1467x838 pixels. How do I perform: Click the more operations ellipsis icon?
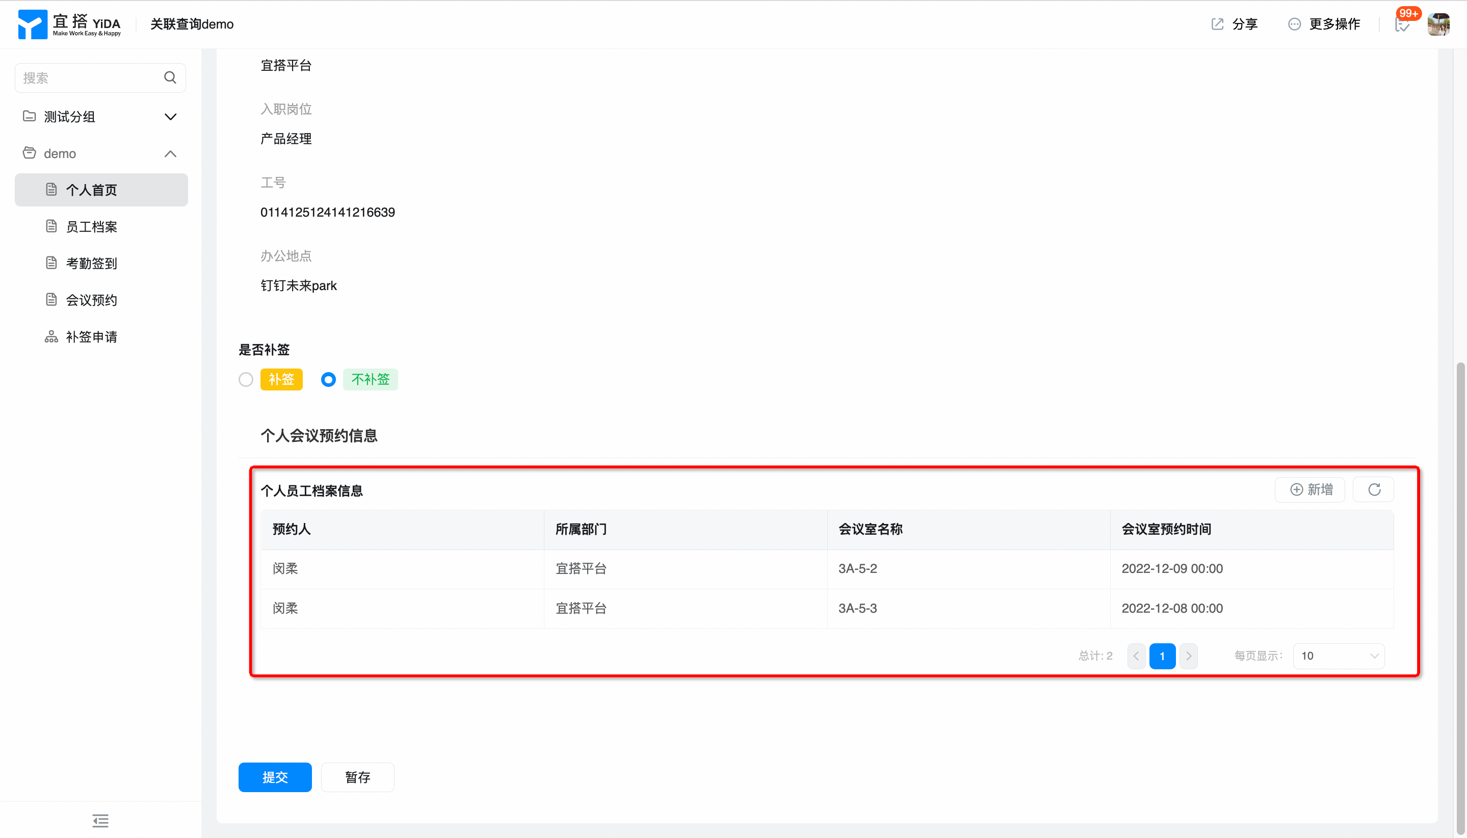coord(1294,24)
